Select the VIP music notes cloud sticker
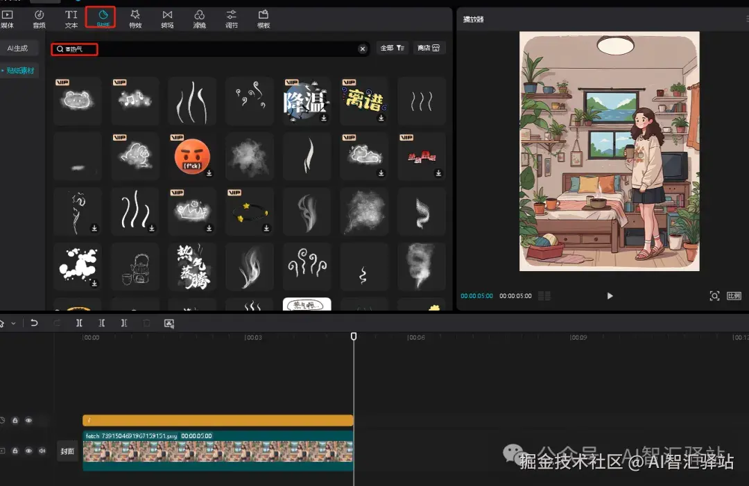This screenshot has height=486, width=749. click(x=135, y=101)
